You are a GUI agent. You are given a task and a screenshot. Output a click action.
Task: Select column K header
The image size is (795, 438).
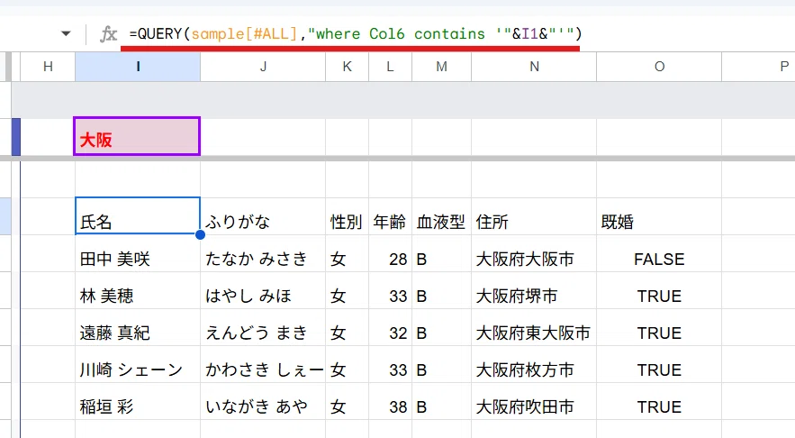(x=348, y=67)
